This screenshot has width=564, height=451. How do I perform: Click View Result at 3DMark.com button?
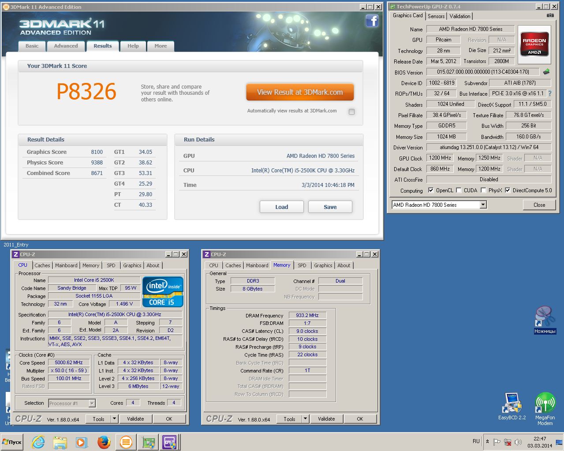(300, 92)
